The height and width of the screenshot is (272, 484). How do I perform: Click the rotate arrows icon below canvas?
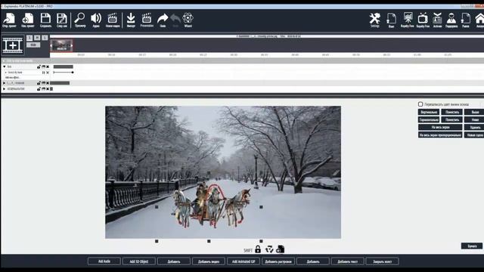(269, 249)
